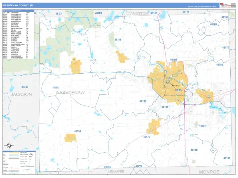This screenshot has height=178, width=238.
Task: Select the 48167 ZIP code label
Action: point(225,17)
